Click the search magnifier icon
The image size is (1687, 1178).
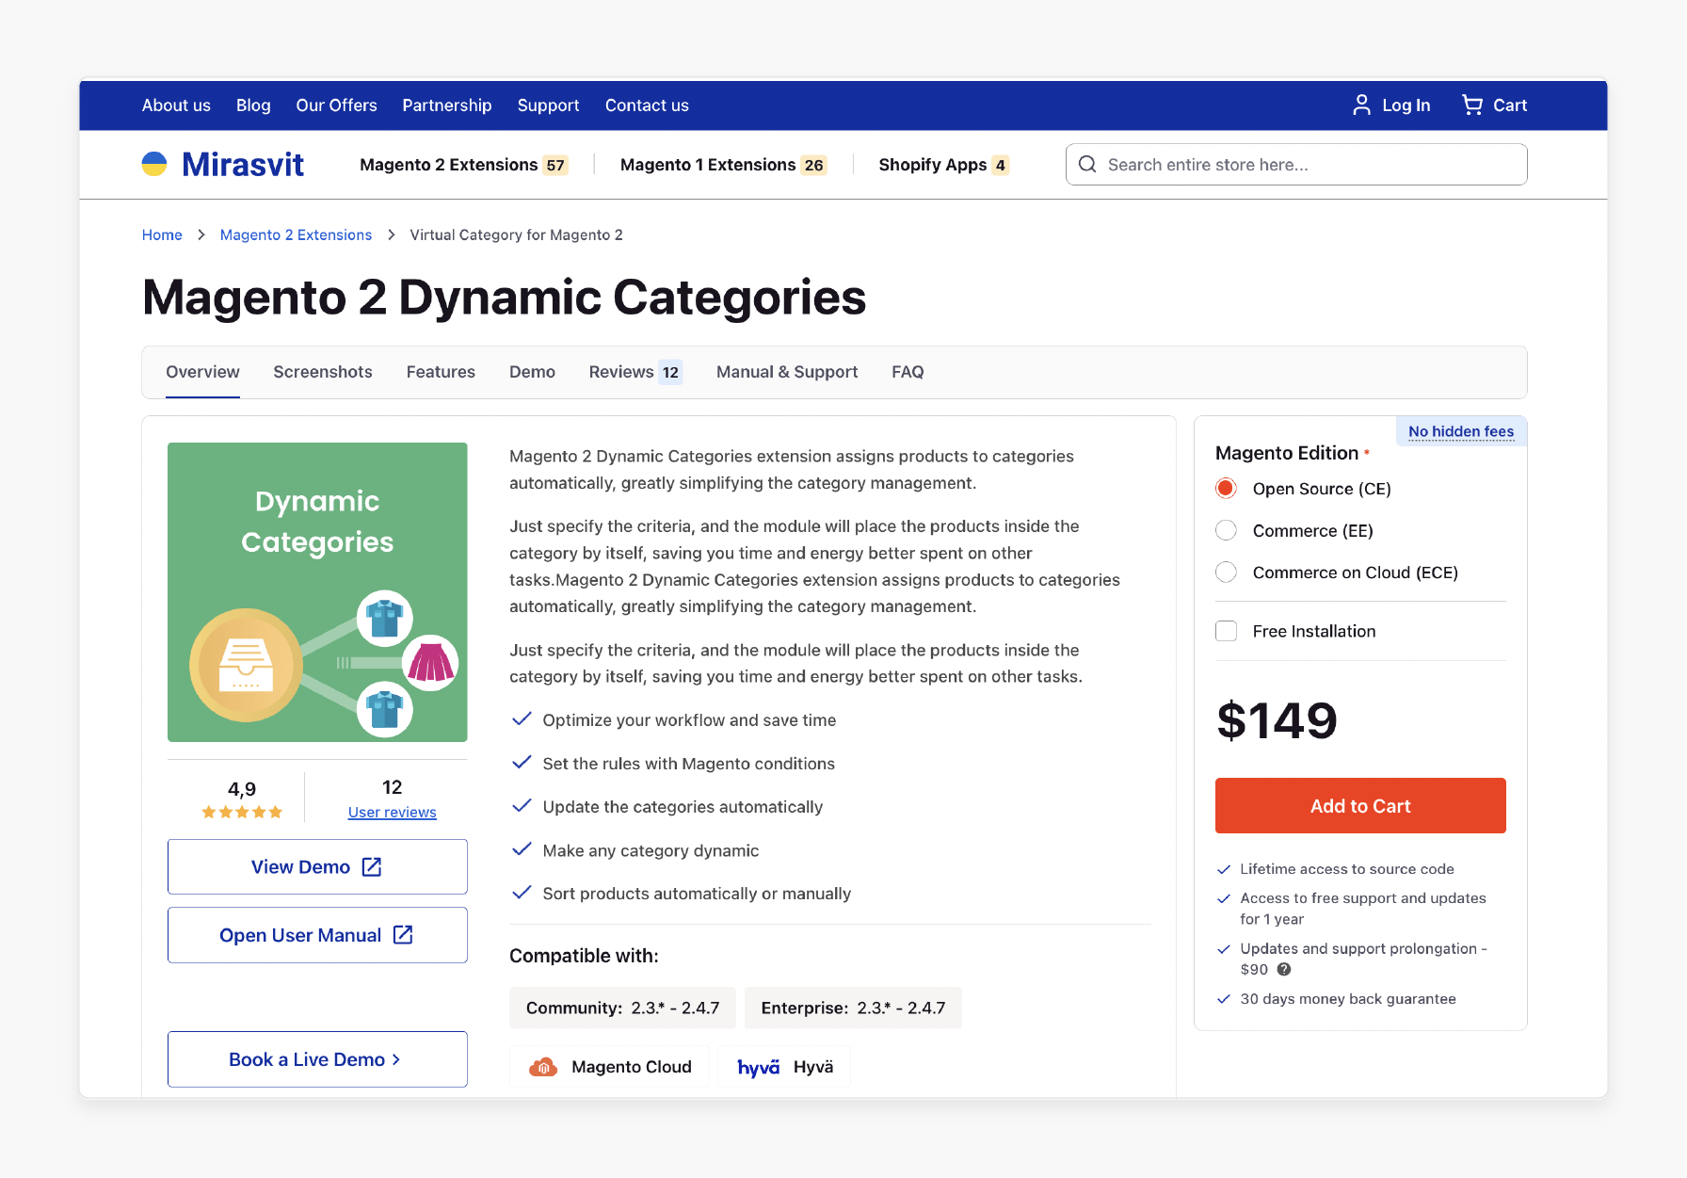[1087, 164]
